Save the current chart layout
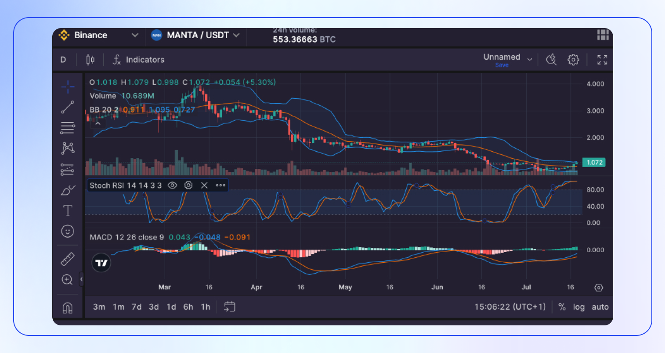665x353 pixels. click(x=501, y=64)
